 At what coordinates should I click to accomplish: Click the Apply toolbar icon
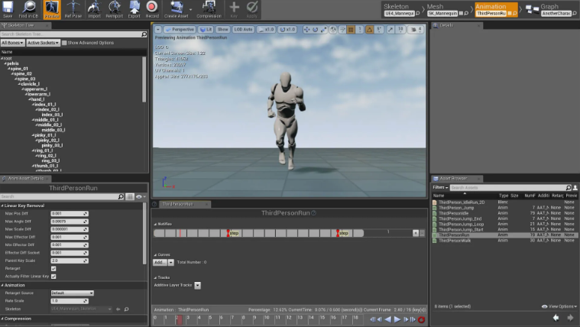coord(252,9)
